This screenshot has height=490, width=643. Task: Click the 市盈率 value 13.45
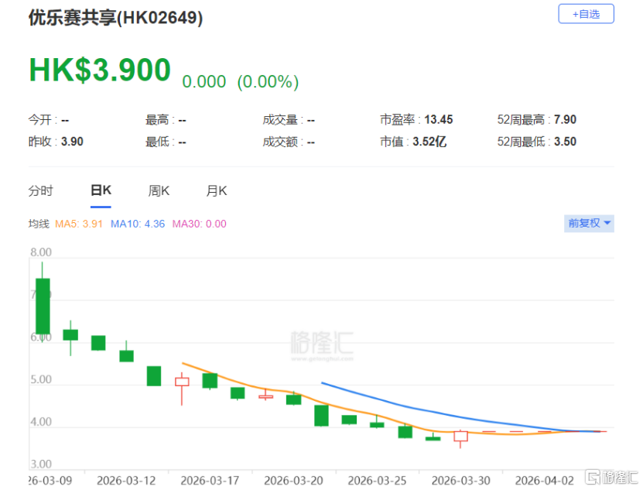[439, 119]
